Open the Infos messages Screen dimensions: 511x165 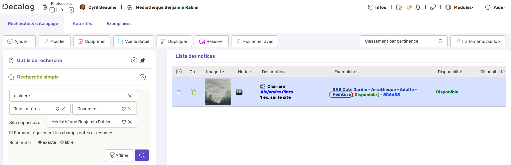pos(377,7)
